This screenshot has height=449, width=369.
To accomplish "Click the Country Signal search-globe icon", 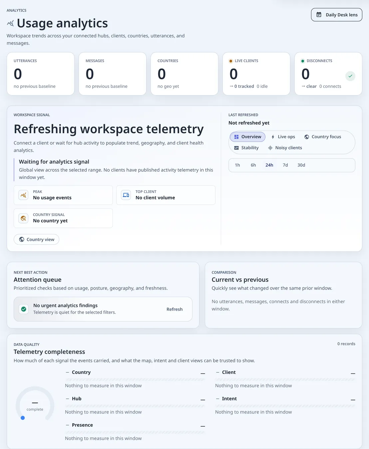I will pyautogui.click(x=23, y=218).
